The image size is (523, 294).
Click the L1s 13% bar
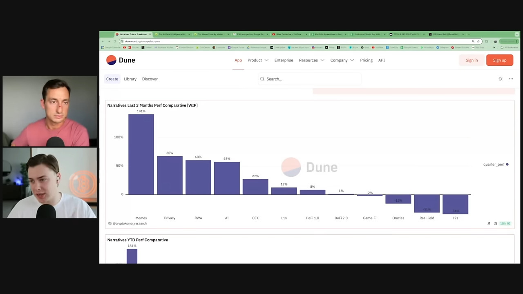(284, 191)
